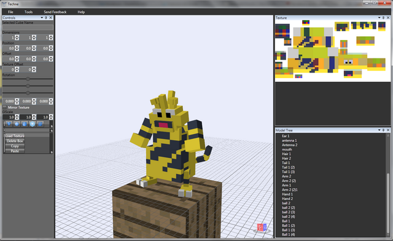The width and height of the screenshot is (393, 241).
Task: Step the third Dimensions value spinner
Action: (51, 38)
